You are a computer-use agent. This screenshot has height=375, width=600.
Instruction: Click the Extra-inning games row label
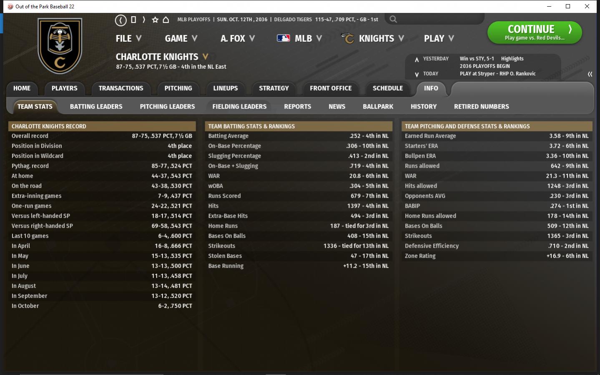(36, 196)
